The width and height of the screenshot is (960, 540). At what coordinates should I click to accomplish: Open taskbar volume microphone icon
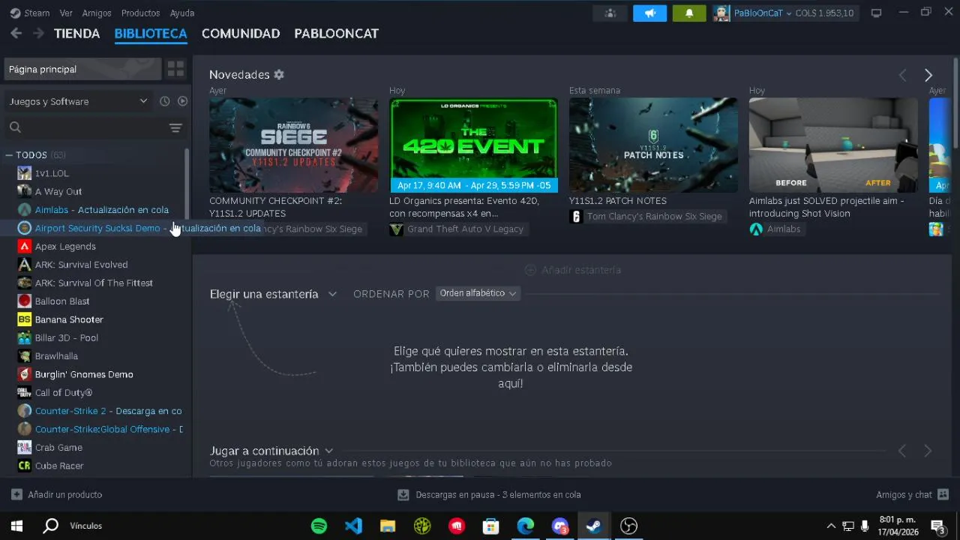[x=865, y=526]
